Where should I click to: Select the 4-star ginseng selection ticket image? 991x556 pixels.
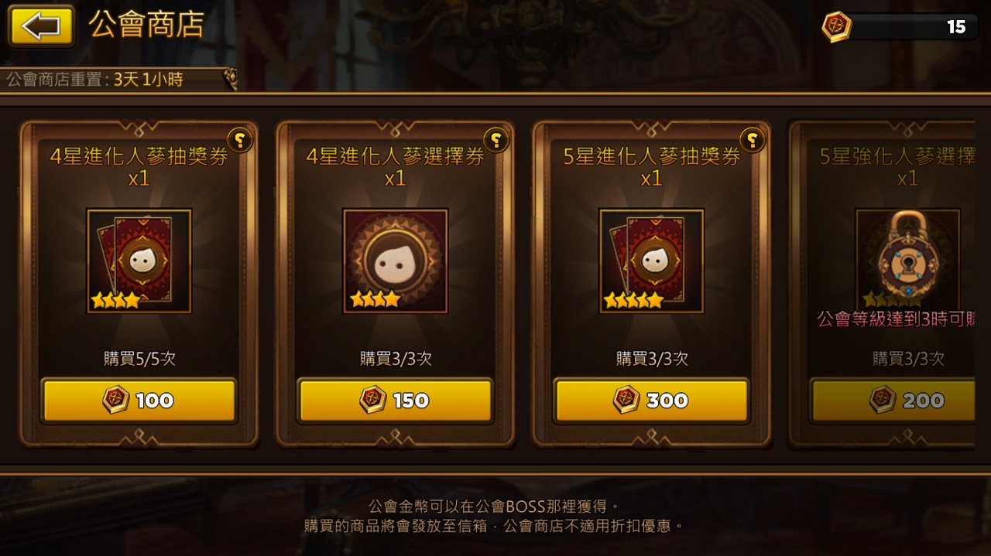pyautogui.click(x=395, y=261)
